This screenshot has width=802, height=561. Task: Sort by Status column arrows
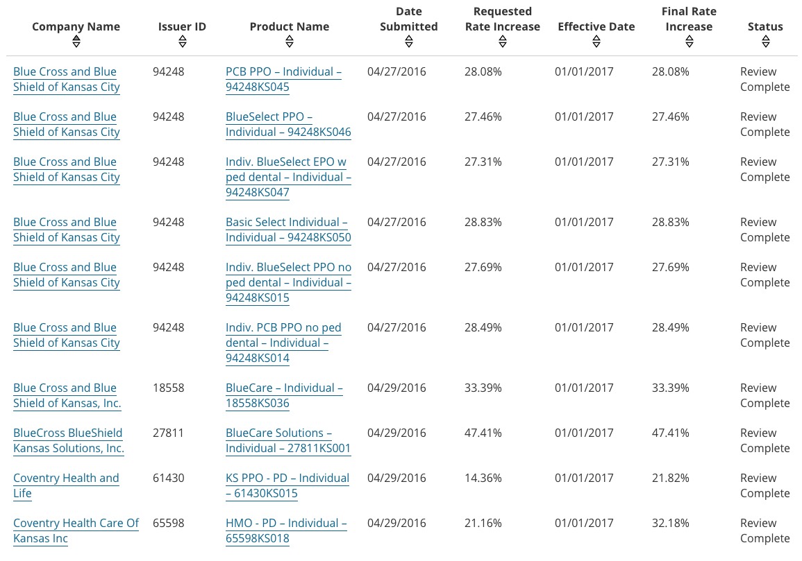click(765, 42)
